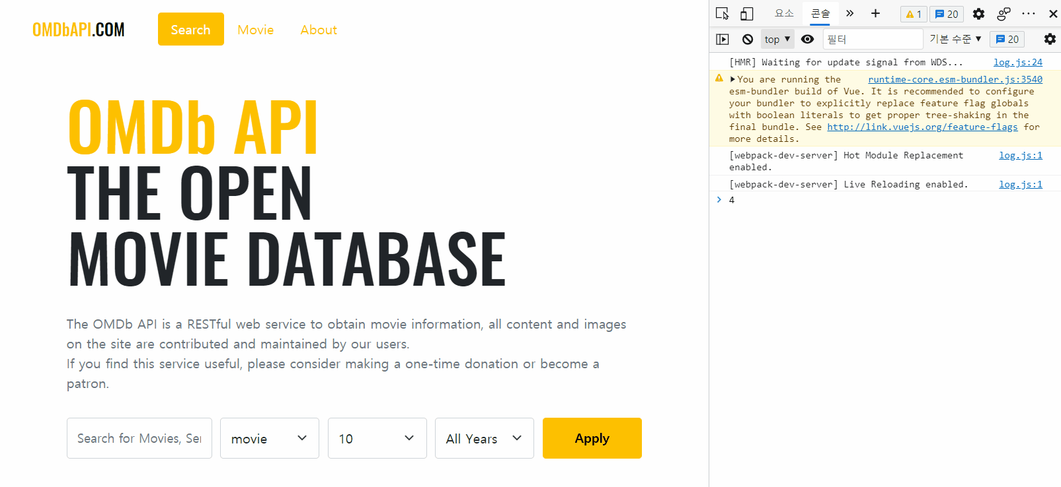Add a new DevTools tool tab
1061x487 pixels.
(875, 13)
